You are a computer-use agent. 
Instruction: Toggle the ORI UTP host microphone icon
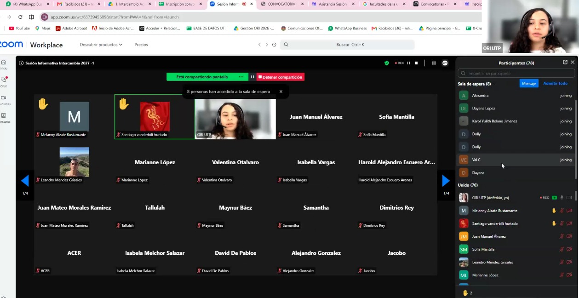[562, 198]
